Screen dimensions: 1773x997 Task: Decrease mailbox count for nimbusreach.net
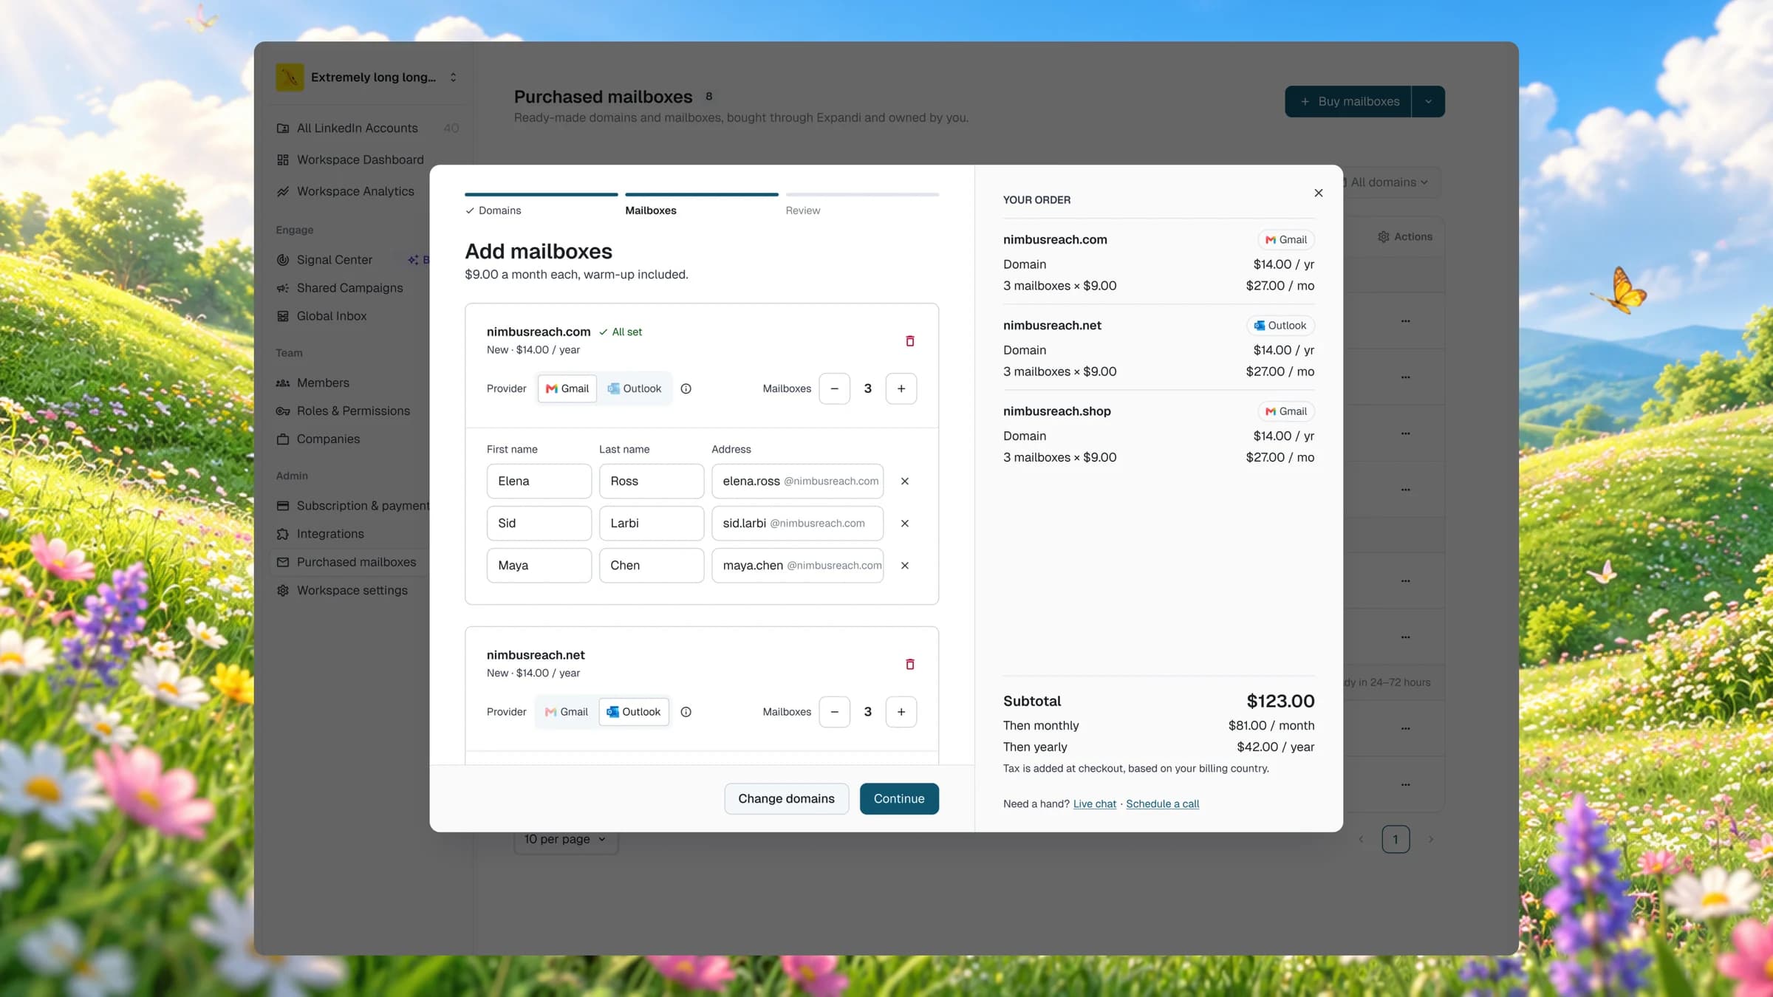tap(835, 712)
